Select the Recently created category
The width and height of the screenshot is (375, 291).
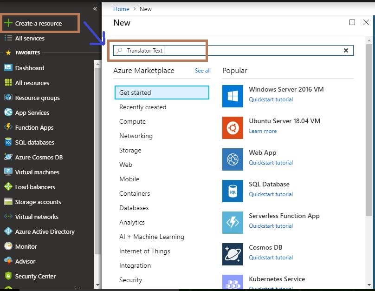(x=143, y=107)
